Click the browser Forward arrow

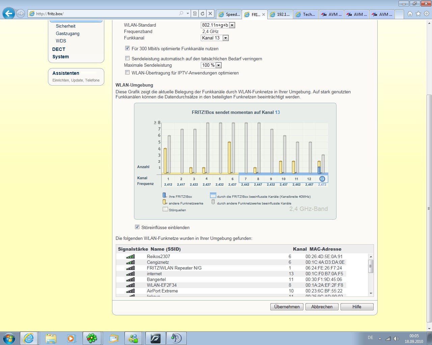tap(21, 13)
